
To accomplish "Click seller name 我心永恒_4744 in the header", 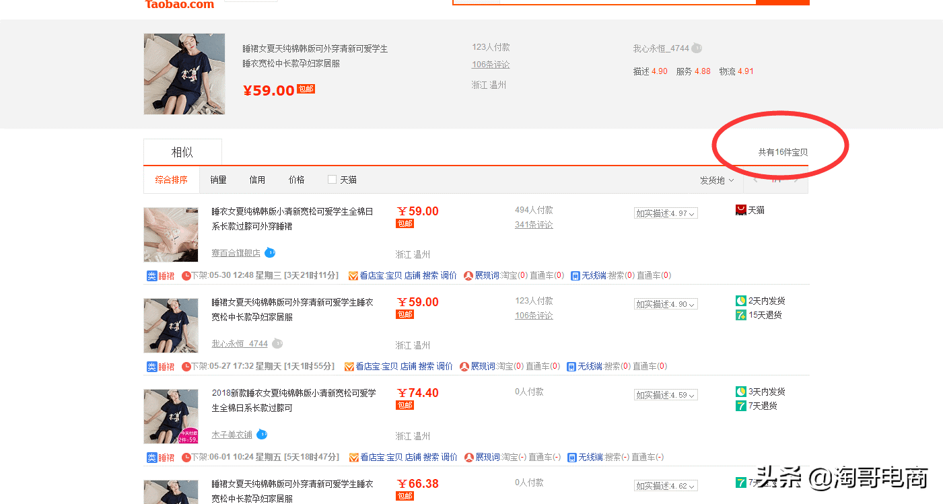I will pyautogui.click(x=661, y=48).
